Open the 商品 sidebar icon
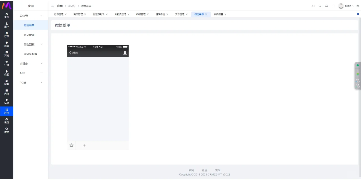Image resolution: width=361 pixels, height=180 pixels. (x=6, y=44)
